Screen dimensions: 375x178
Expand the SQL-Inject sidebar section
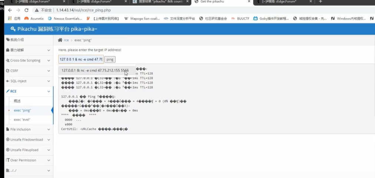(x=29, y=81)
